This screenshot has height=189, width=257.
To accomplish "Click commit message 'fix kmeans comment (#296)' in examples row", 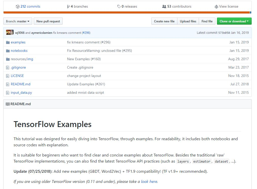I will (x=89, y=42).
